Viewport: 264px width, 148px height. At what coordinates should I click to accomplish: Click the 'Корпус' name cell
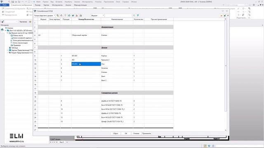[117, 56]
